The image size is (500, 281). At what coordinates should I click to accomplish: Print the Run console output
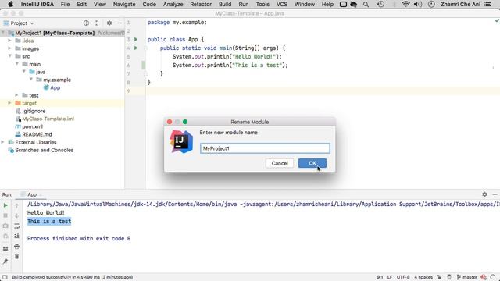(x=16, y=247)
